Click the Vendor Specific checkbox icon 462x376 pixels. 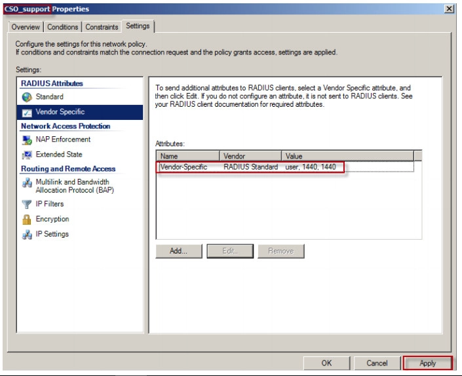tap(27, 112)
